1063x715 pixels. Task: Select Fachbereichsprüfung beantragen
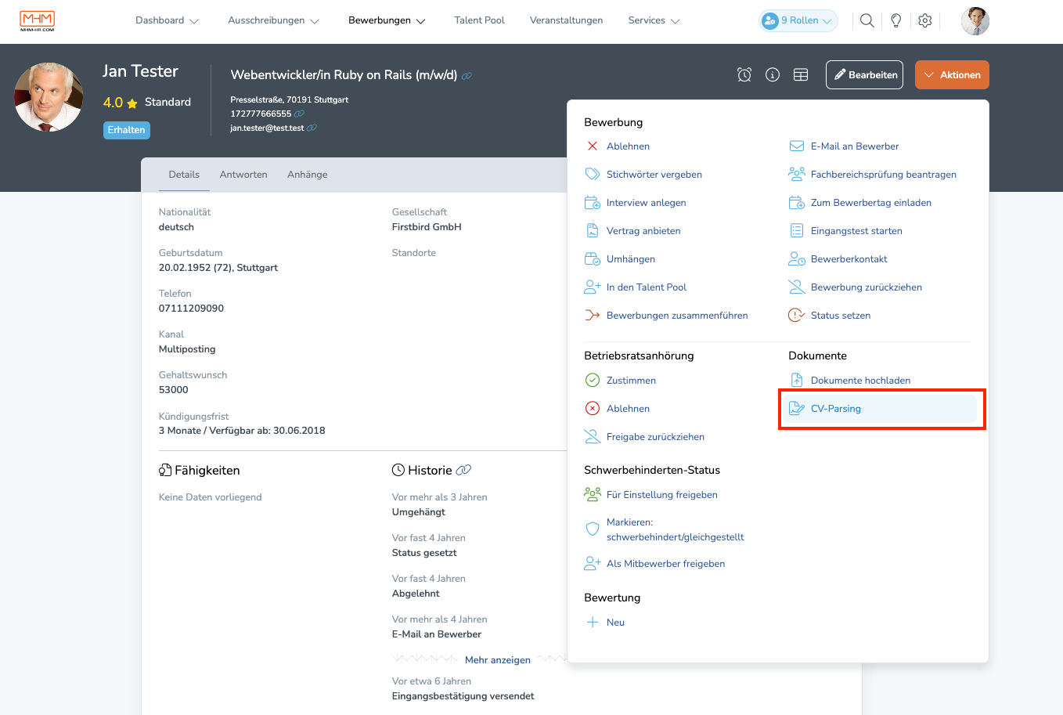(x=873, y=175)
